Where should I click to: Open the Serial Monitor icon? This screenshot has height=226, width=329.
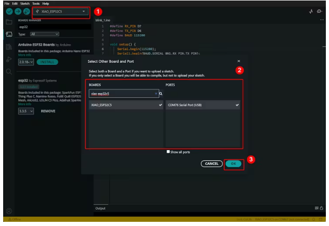point(320,12)
